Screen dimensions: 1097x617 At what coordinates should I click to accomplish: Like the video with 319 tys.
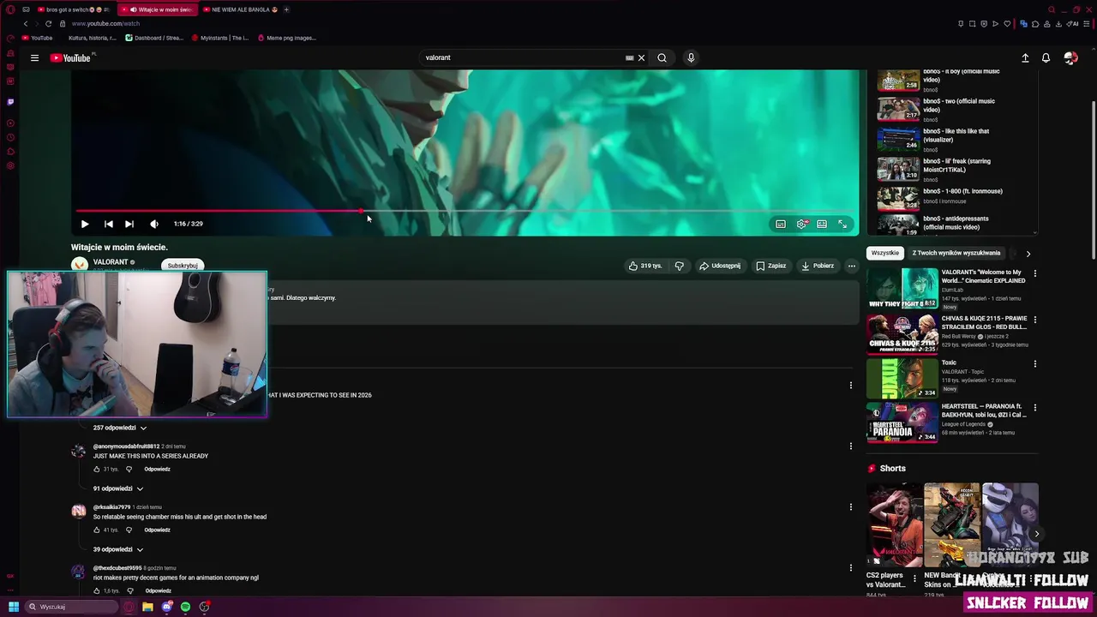pyautogui.click(x=645, y=266)
